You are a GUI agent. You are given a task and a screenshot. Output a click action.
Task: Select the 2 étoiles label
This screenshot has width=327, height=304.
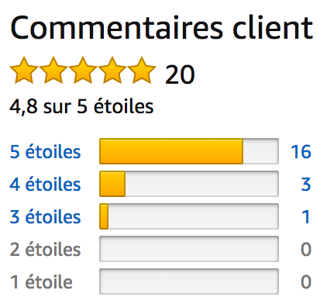click(45, 249)
